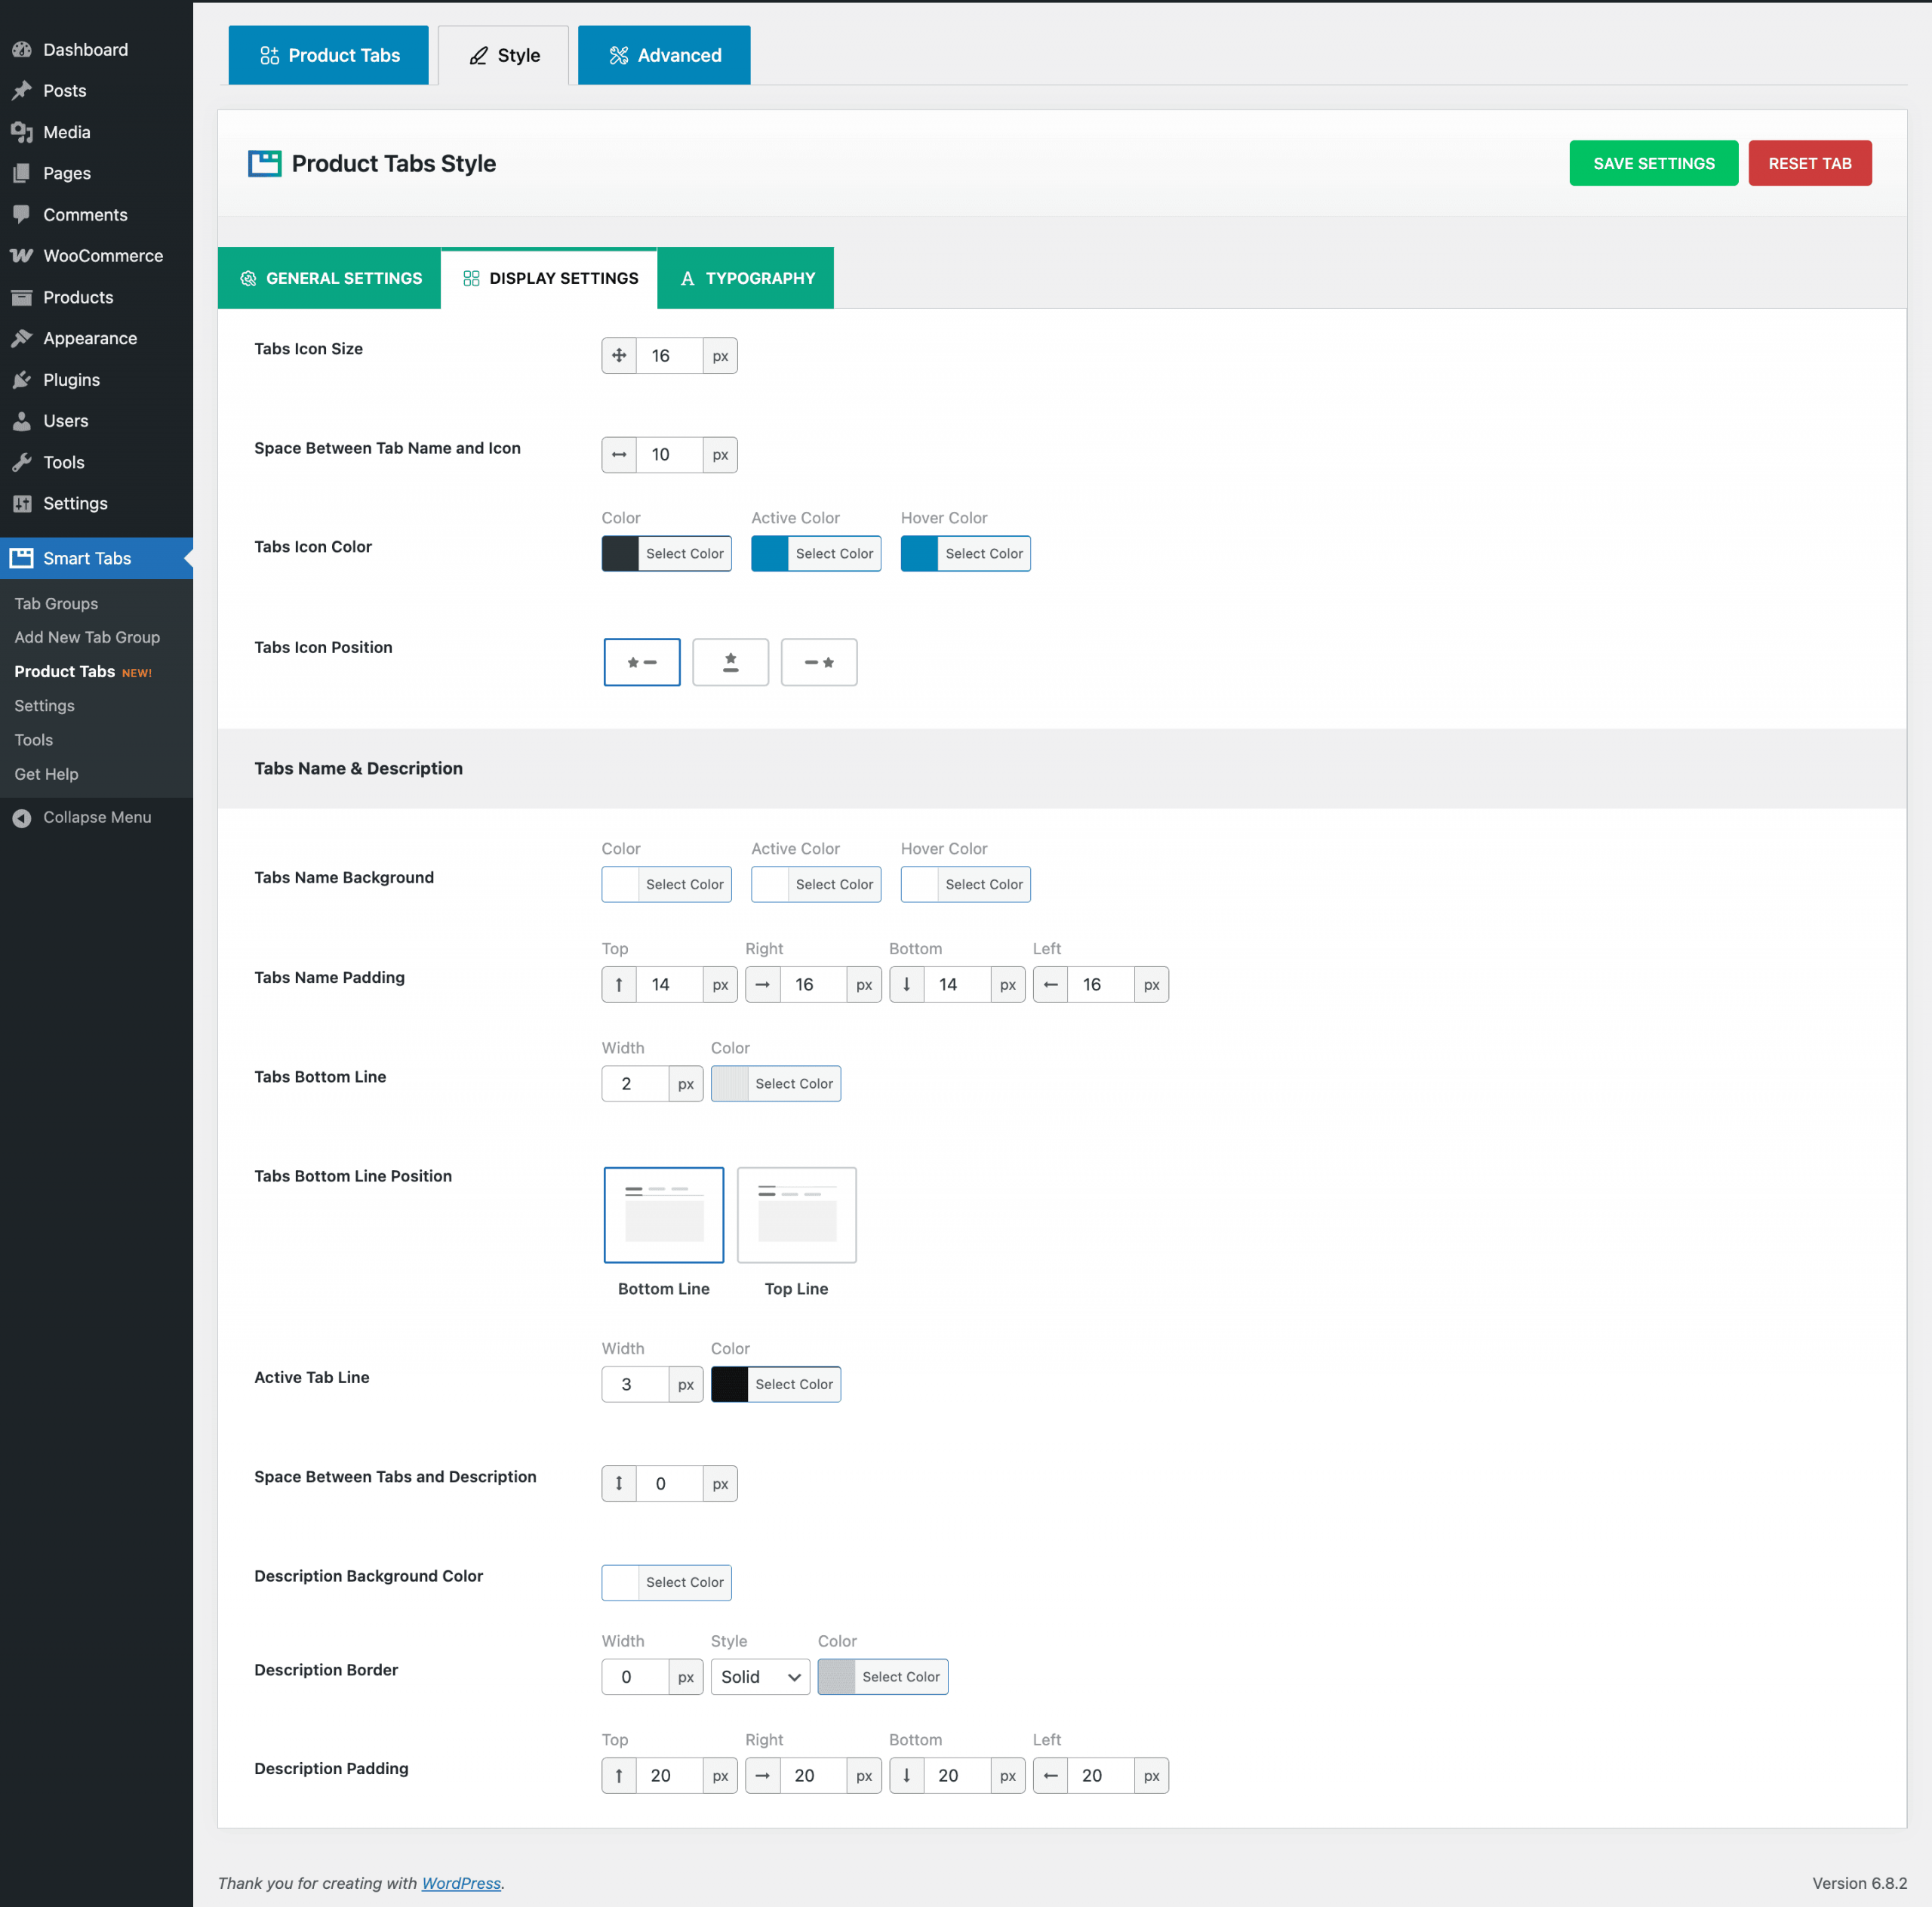Click the Products icon in sidebar
The width and height of the screenshot is (1932, 1907).
(x=22, y=297)
